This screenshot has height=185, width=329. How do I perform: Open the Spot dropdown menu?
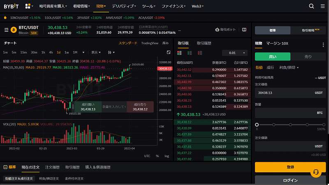click(x=101, y=6)
